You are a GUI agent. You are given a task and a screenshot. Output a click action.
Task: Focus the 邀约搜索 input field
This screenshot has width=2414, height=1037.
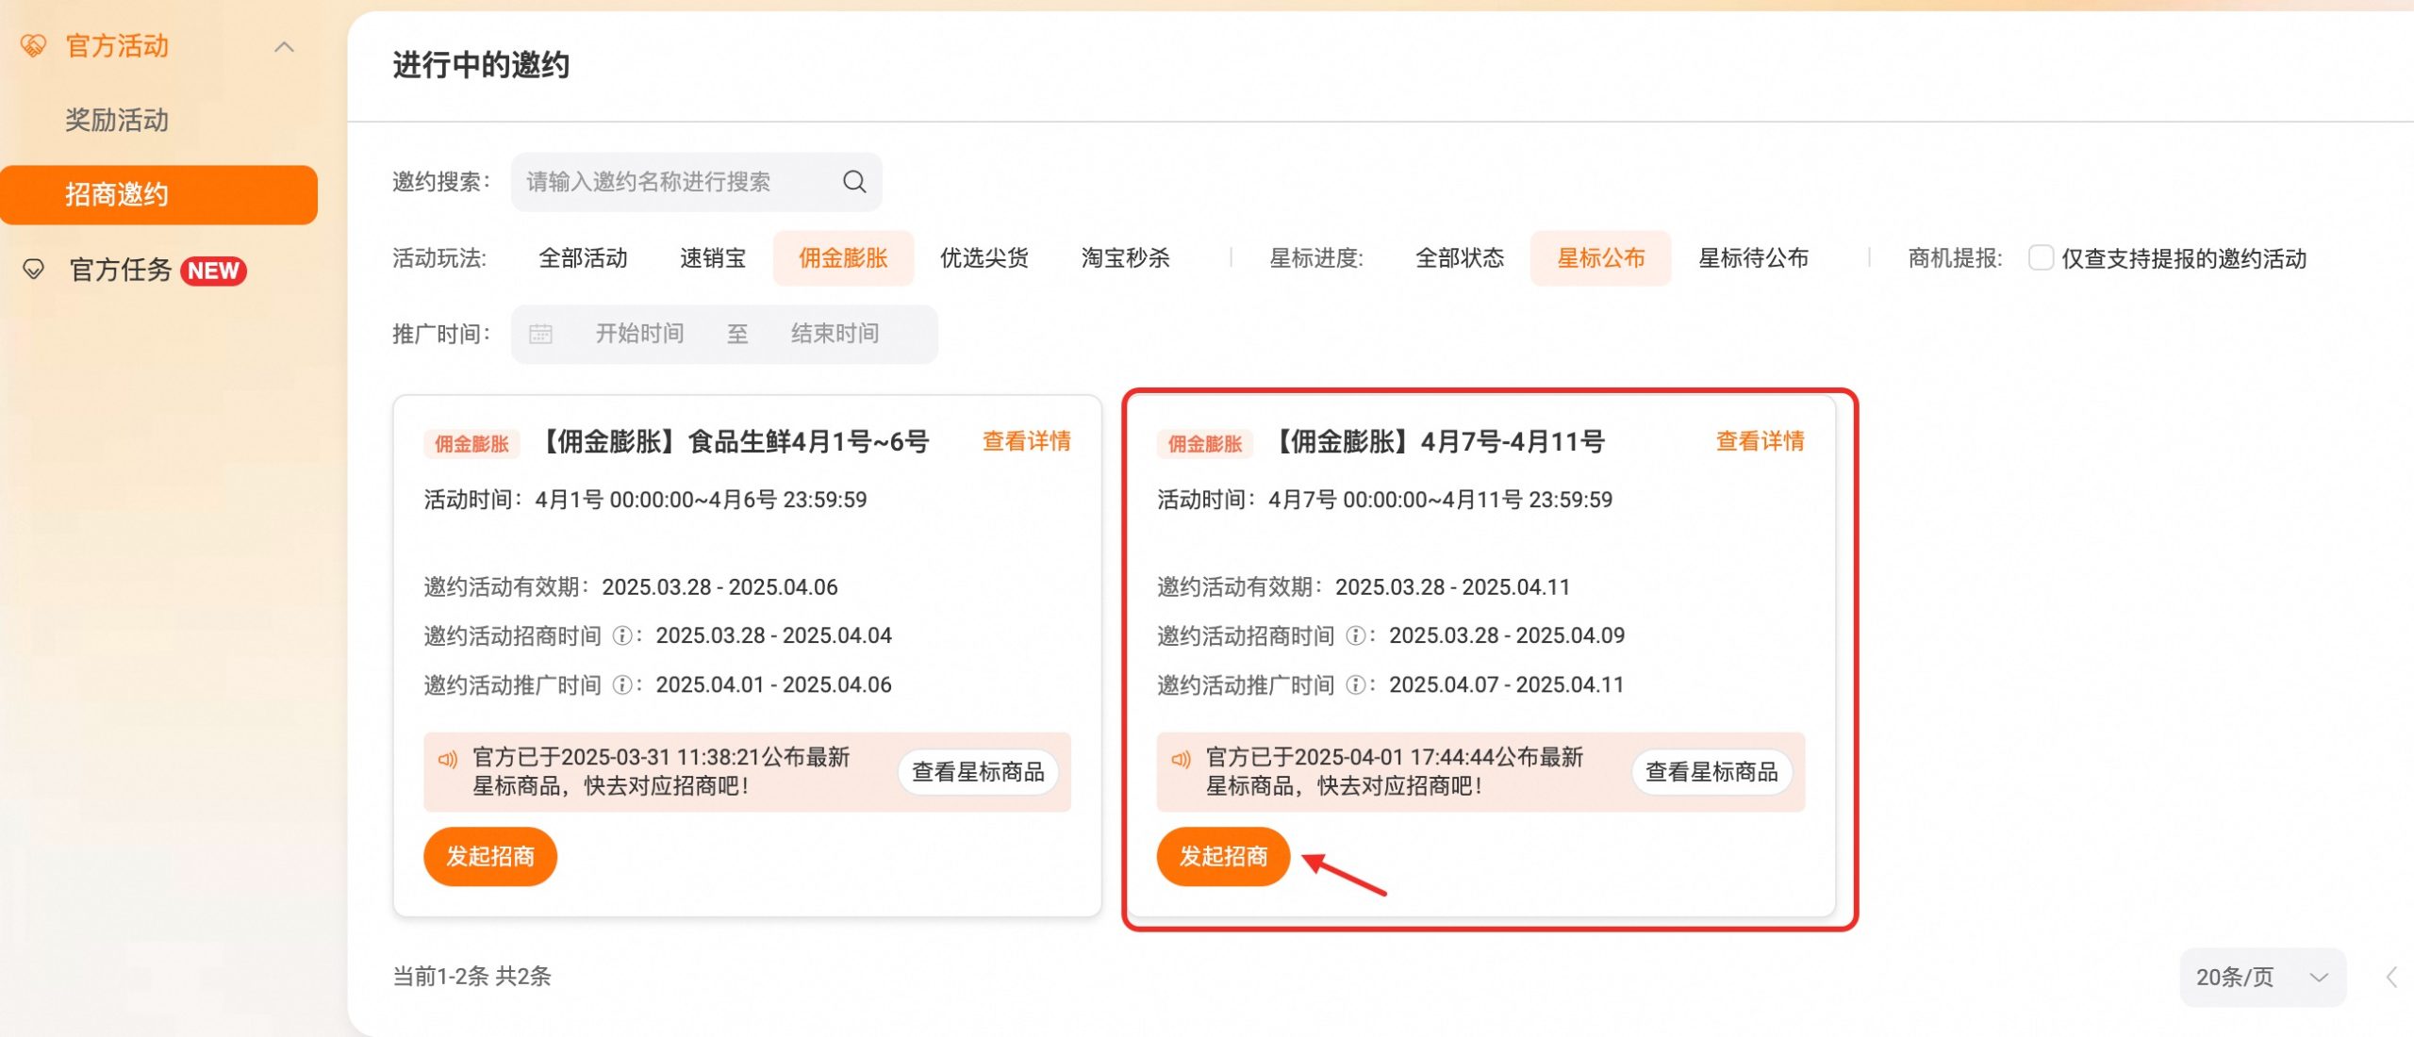[x=696, y=181]
